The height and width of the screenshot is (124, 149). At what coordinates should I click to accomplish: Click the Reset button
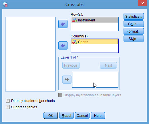point(66,115)
